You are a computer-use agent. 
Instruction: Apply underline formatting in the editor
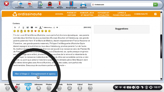(x=23, y=27)
